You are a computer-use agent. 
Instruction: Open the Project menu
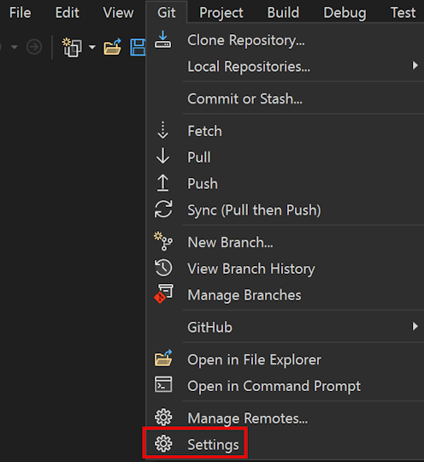221,13
